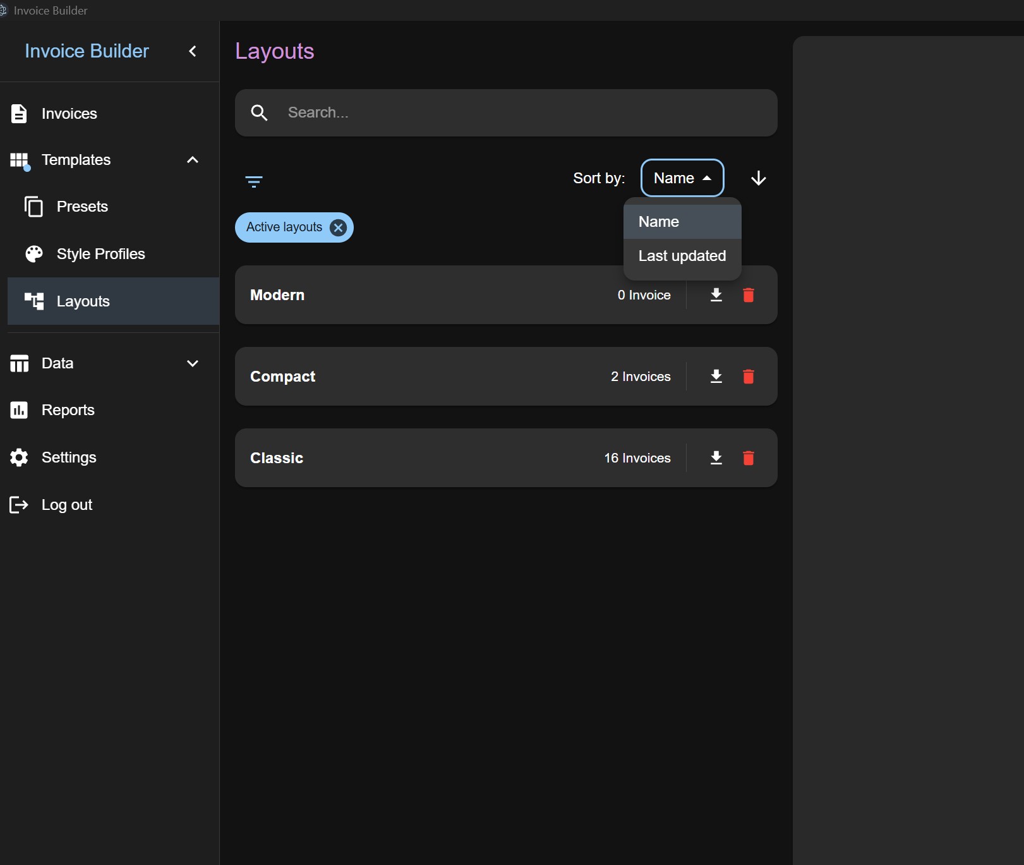1024x865 pixels.
Task: Delete the Compact layout
Action: coord(749,377)
